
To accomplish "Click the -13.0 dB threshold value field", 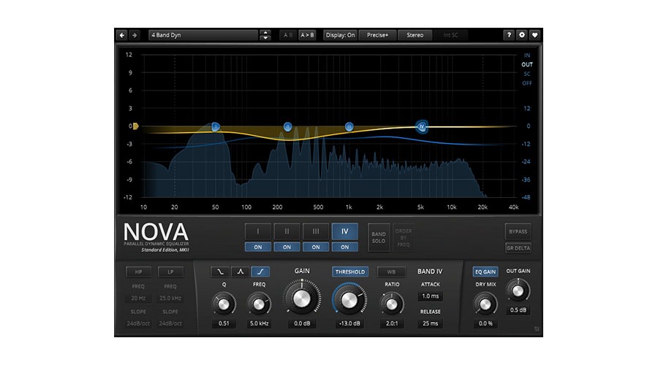I will pyautogui.click(x=349, y=323).
